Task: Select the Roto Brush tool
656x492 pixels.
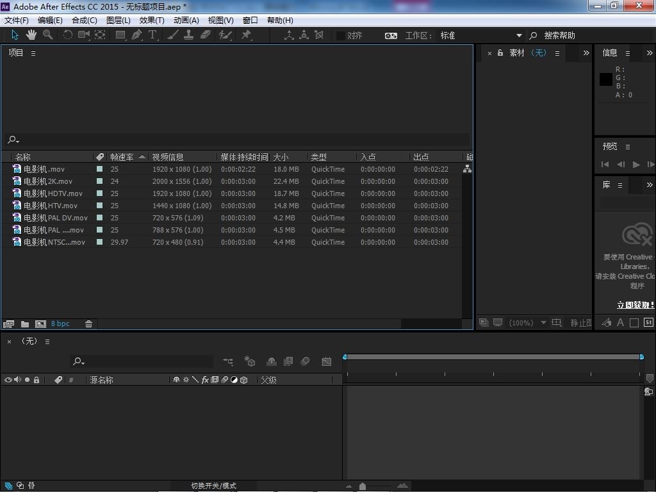Action: (225, 35)
